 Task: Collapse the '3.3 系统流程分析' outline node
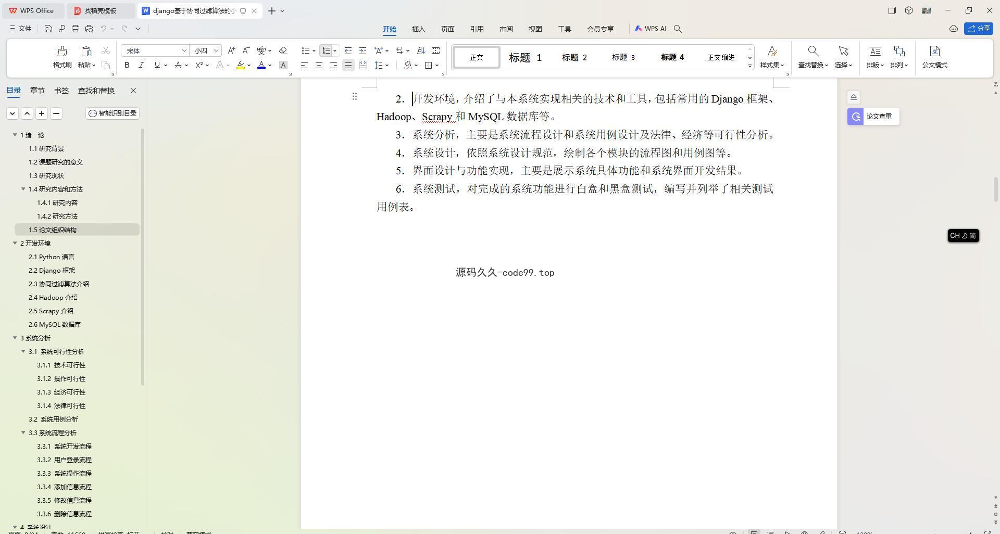(x=23, y=433)
